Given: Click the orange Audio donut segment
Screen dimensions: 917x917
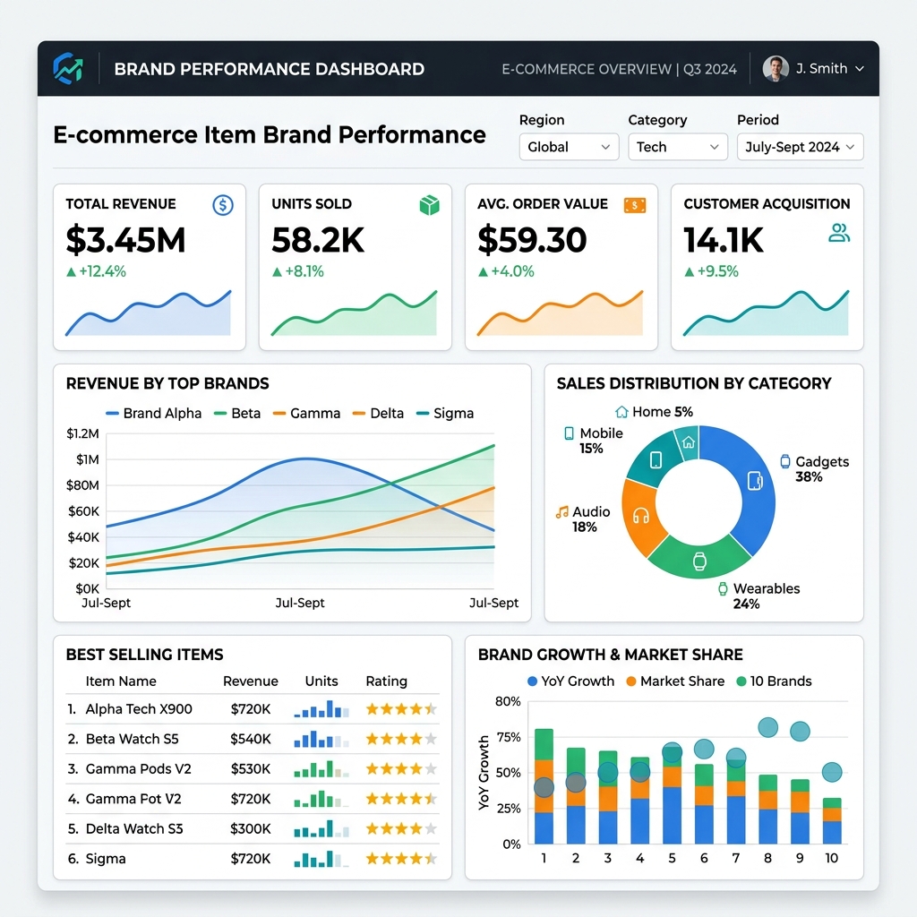Looking at the screenshot, I should 641,518.
